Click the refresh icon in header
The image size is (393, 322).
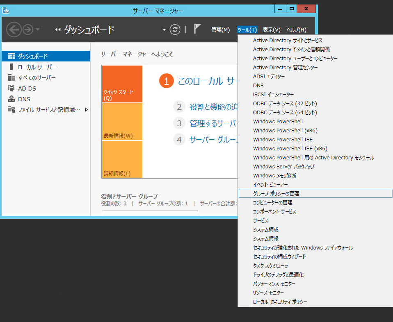(175, 29)
